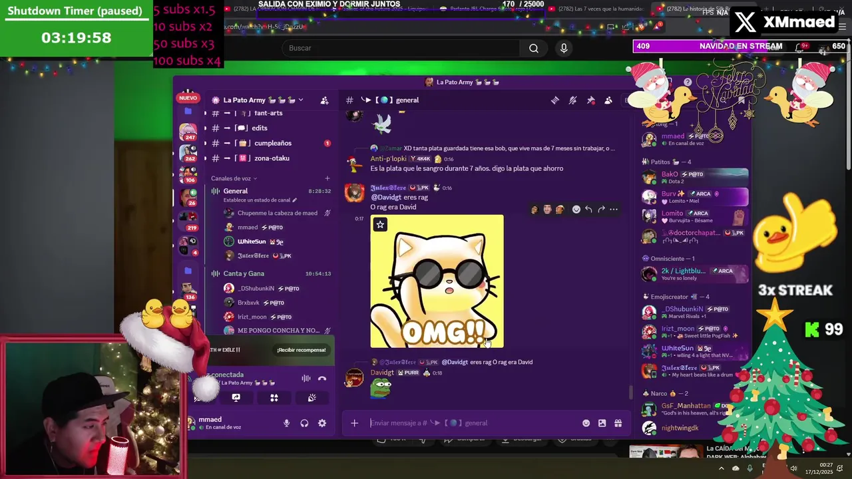This screenshot has width=852, height=479.
Task: Open the cumpleaños channel with unread badge
Action: (x=270, y=143)
